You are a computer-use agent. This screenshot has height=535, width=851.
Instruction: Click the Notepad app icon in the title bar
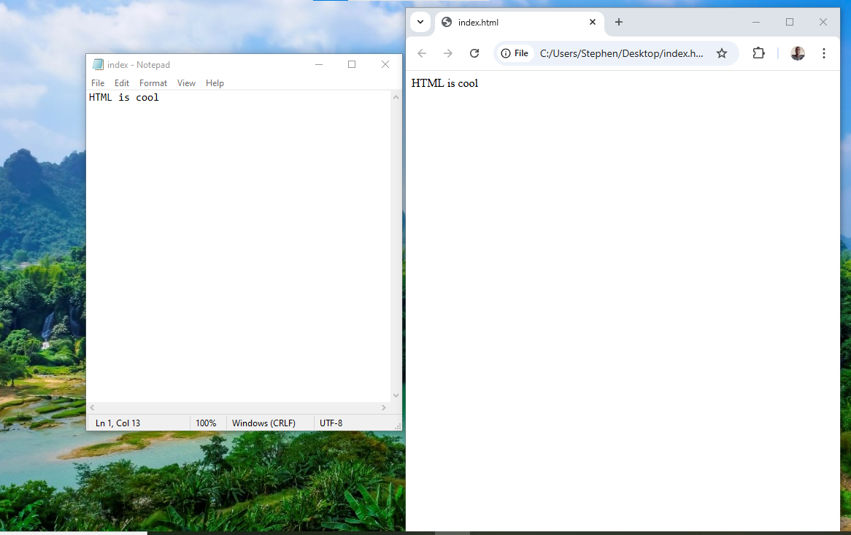(x=98, y=64)
